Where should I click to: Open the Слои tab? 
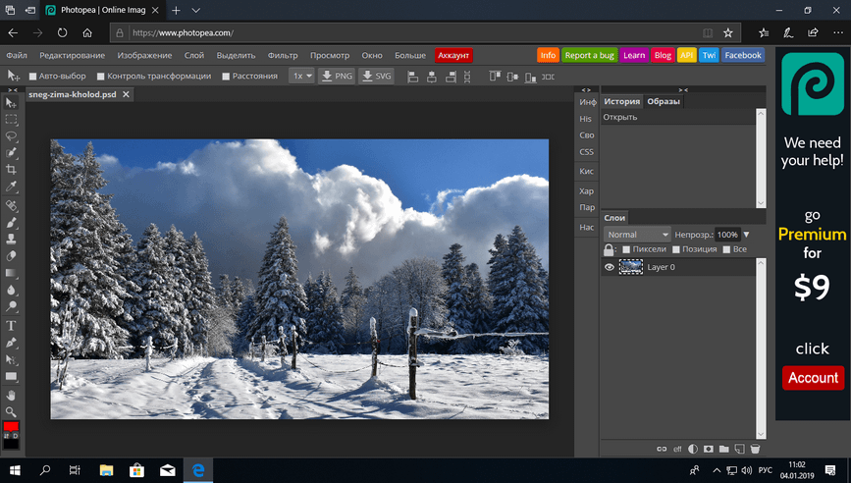(x=614, y=218)
